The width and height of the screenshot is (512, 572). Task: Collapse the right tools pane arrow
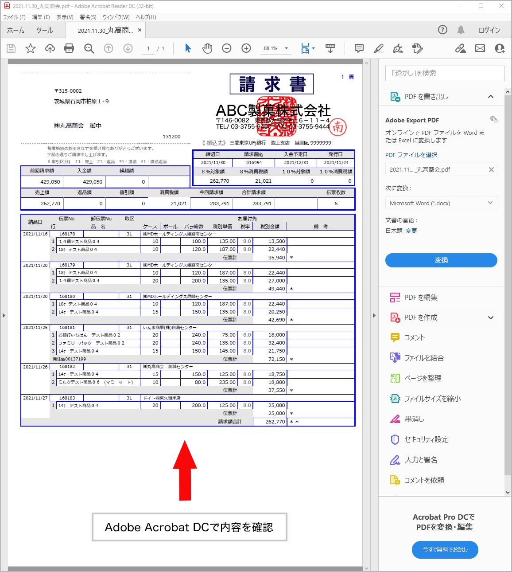point(374,315)
